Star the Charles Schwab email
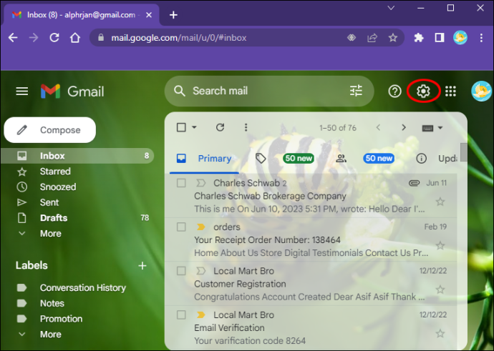This screenshot has width=494, height=351. (440, 202)
